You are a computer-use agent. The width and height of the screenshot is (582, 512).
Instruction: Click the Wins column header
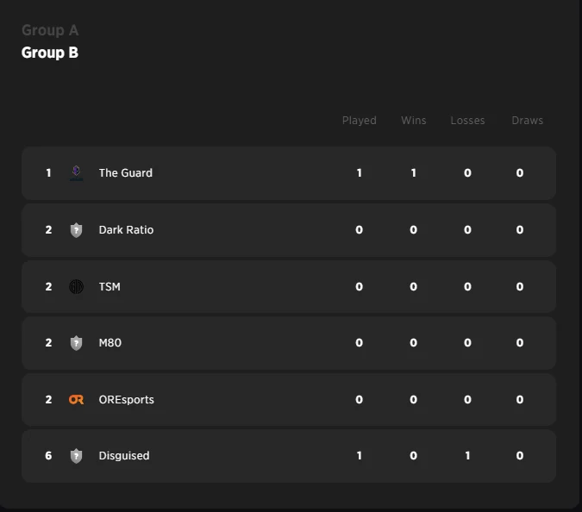[414, 121]
